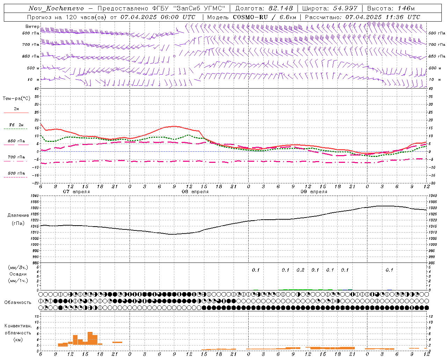This screenshot has height=357, width=447.
Task: Click the model label COSMO-RU / 6.6км
Action: (264, 17)
